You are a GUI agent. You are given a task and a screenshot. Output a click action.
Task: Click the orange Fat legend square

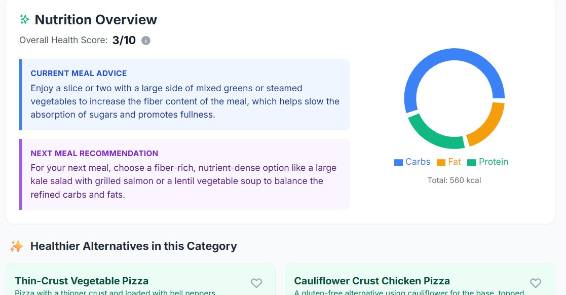coord(441,163)
